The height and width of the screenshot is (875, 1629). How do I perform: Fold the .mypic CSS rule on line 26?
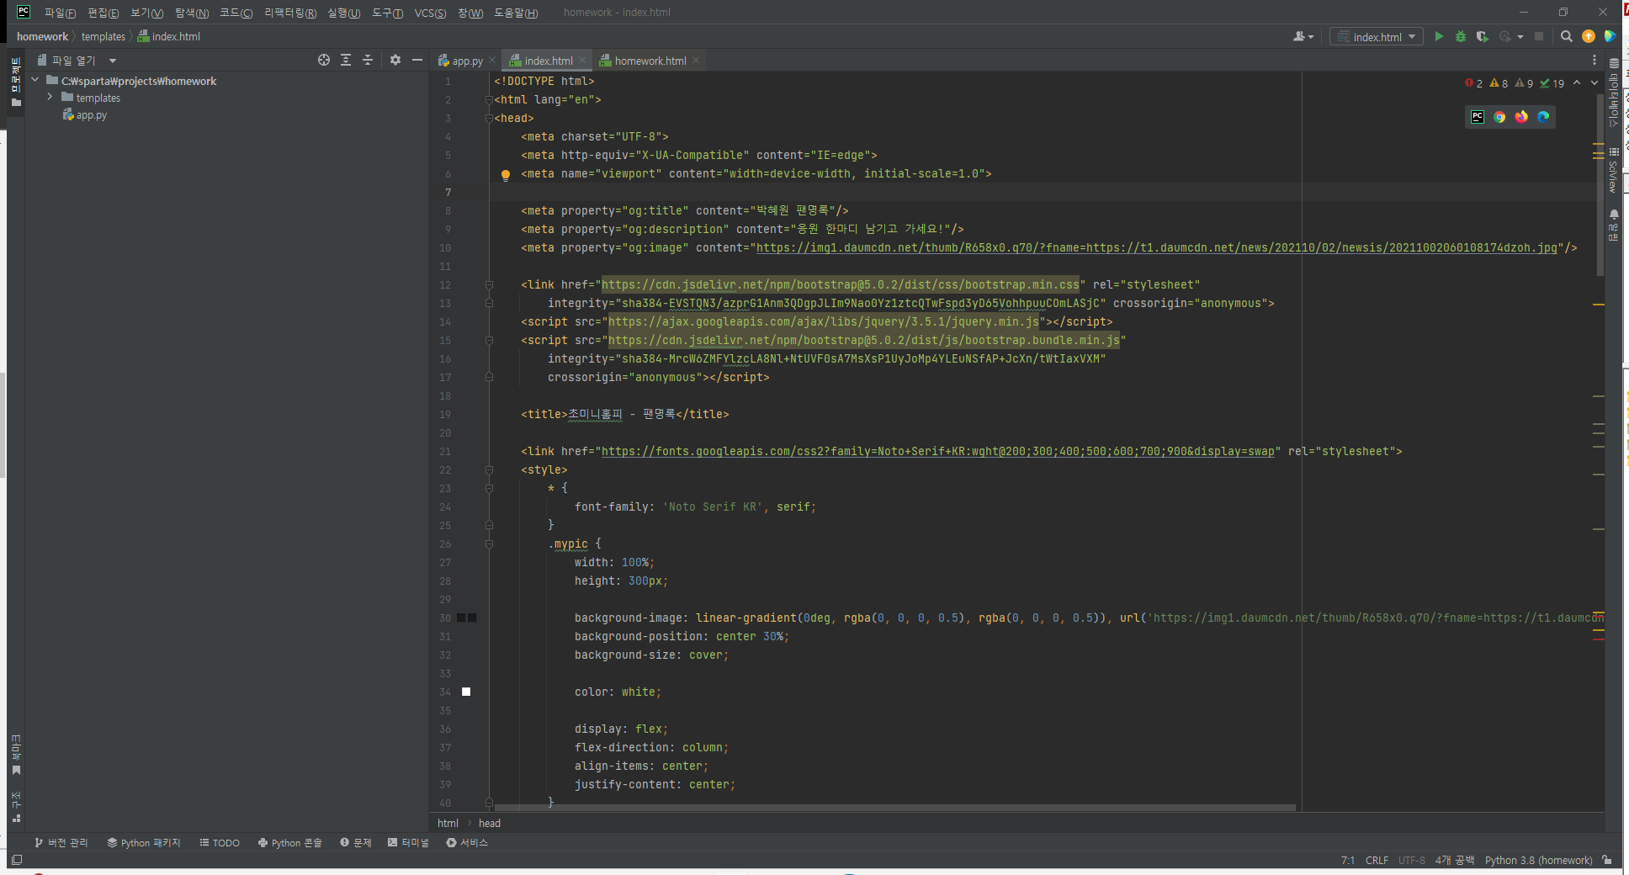pyautogui.click(x=489, y=544)
